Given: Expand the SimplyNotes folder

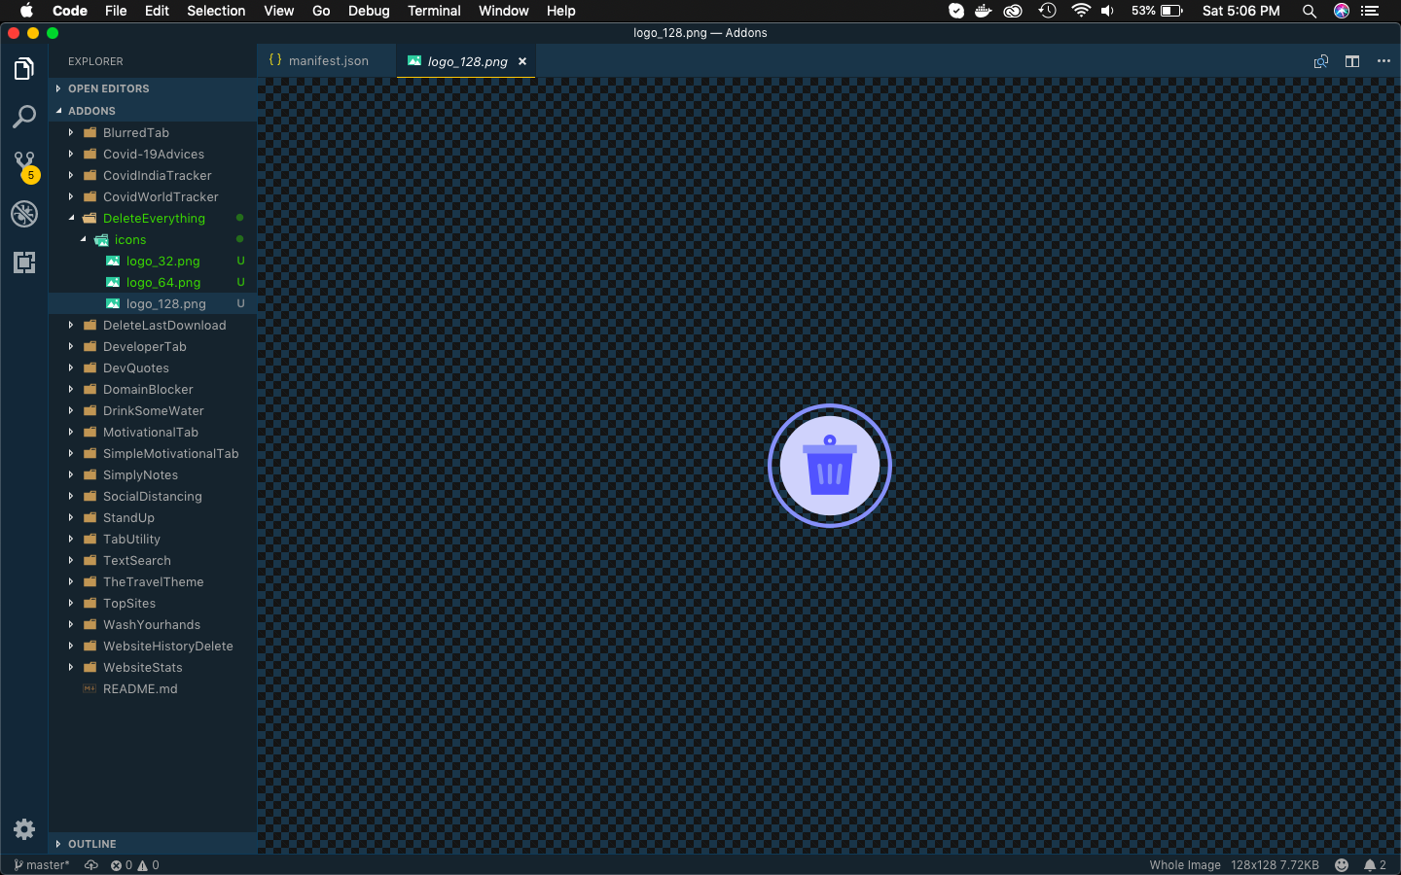Looking at the screenshot, I should click(x=153, y=475).
